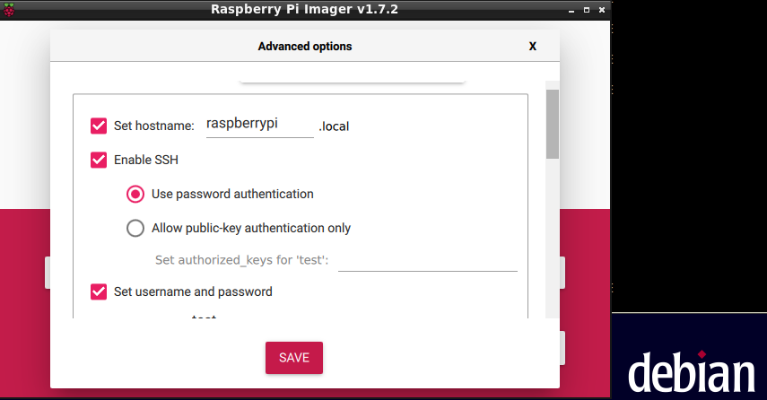Click the hostname field containing raspberrypi

(x=255, y=125)
